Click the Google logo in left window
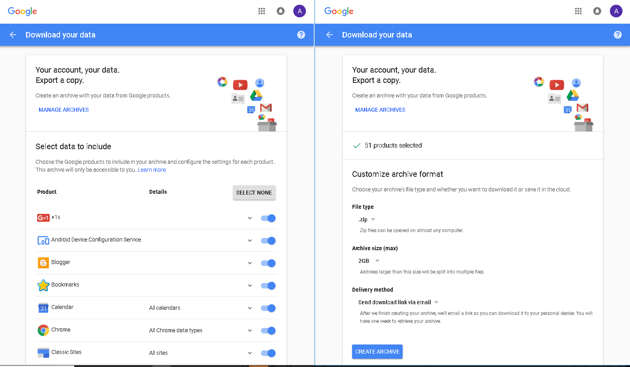This screenshot has width=630, height=367. coord(22,11)
